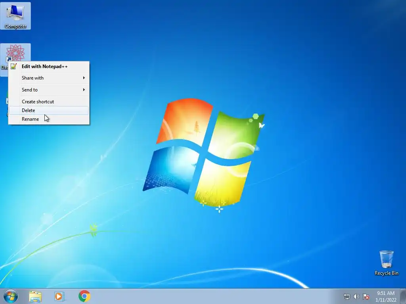
Task: Click the "Computer" label text
Action: tap(15, 26)
